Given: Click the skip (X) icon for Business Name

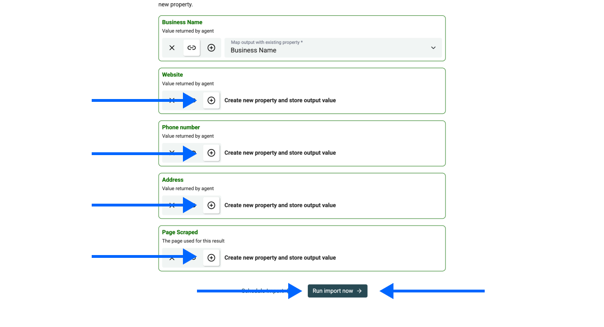Looking at the screenshot, I should [x=172, y=48].
